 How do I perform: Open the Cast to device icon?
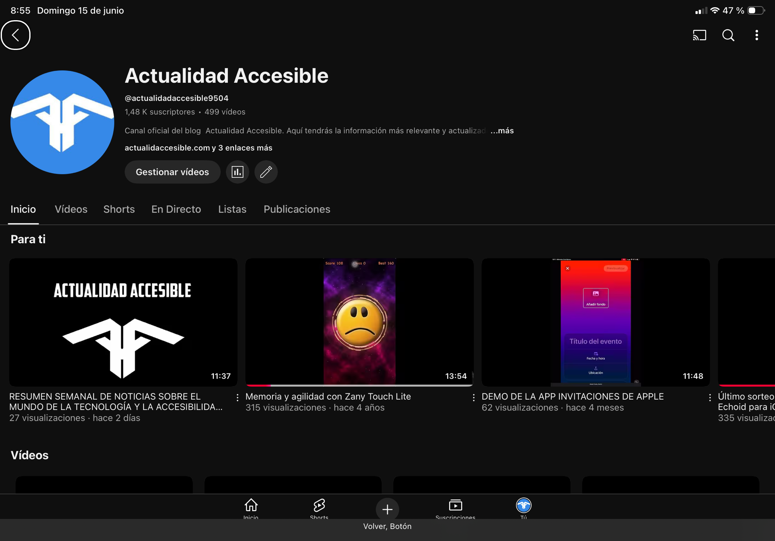(x=699, y=35)
